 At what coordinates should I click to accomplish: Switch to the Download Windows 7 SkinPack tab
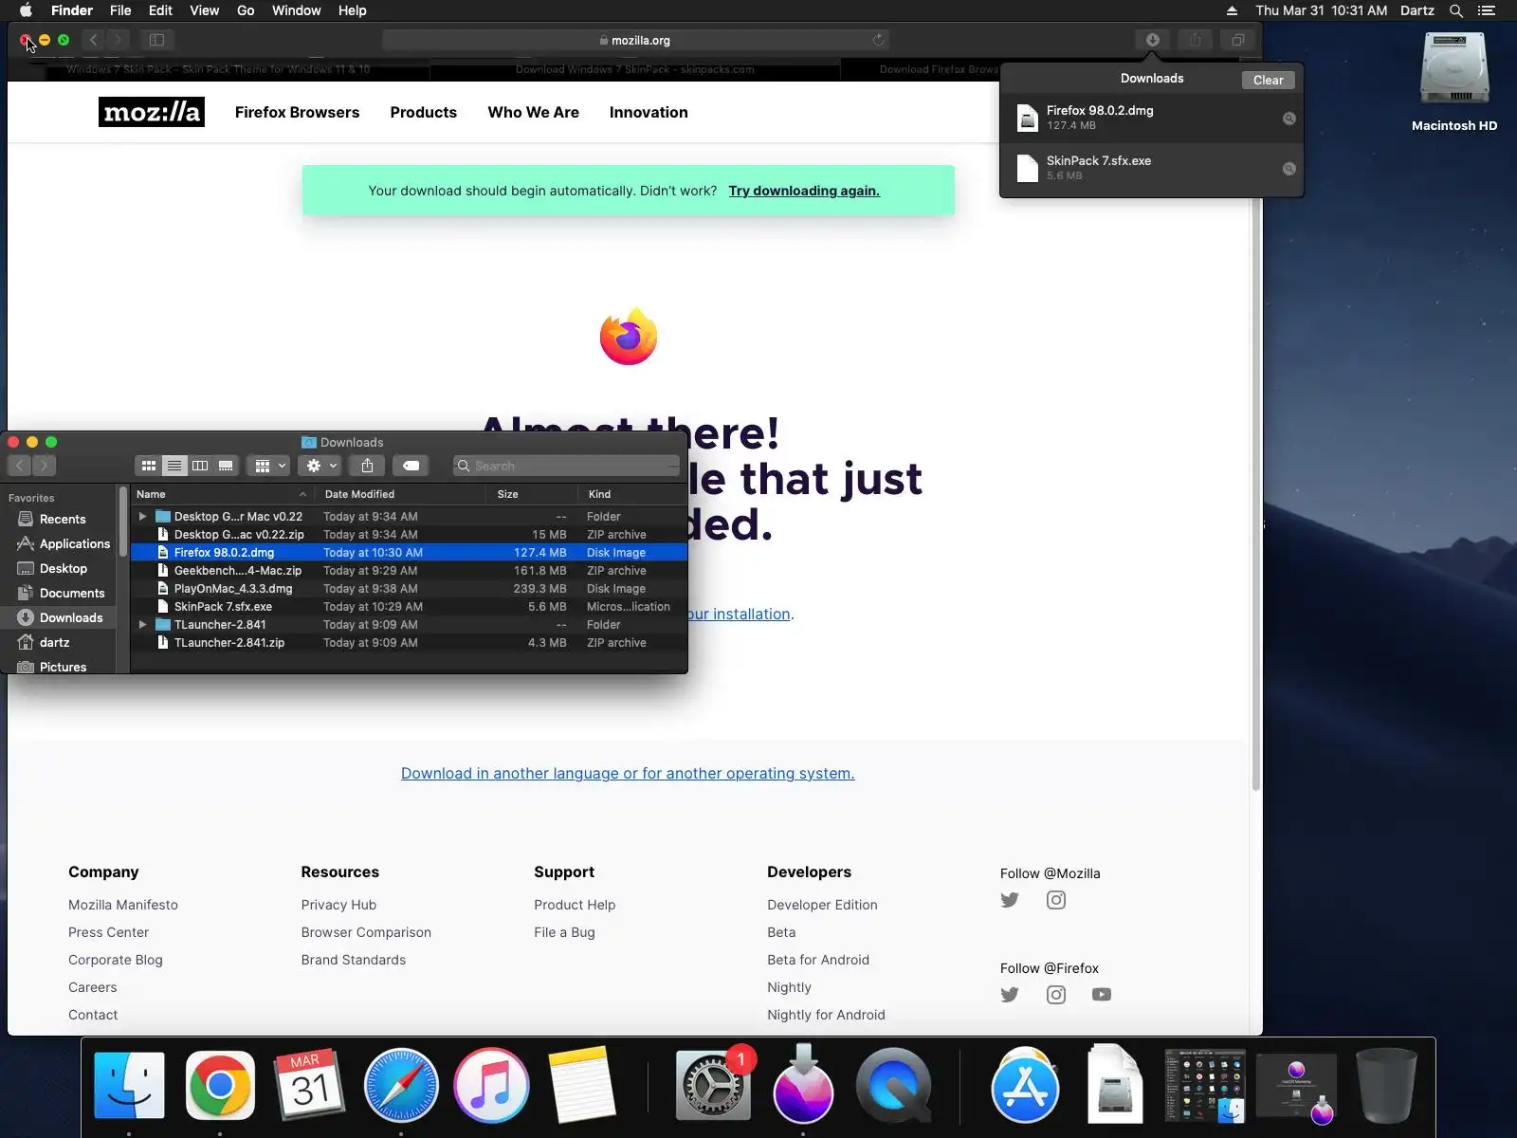[x=634, y=69]
